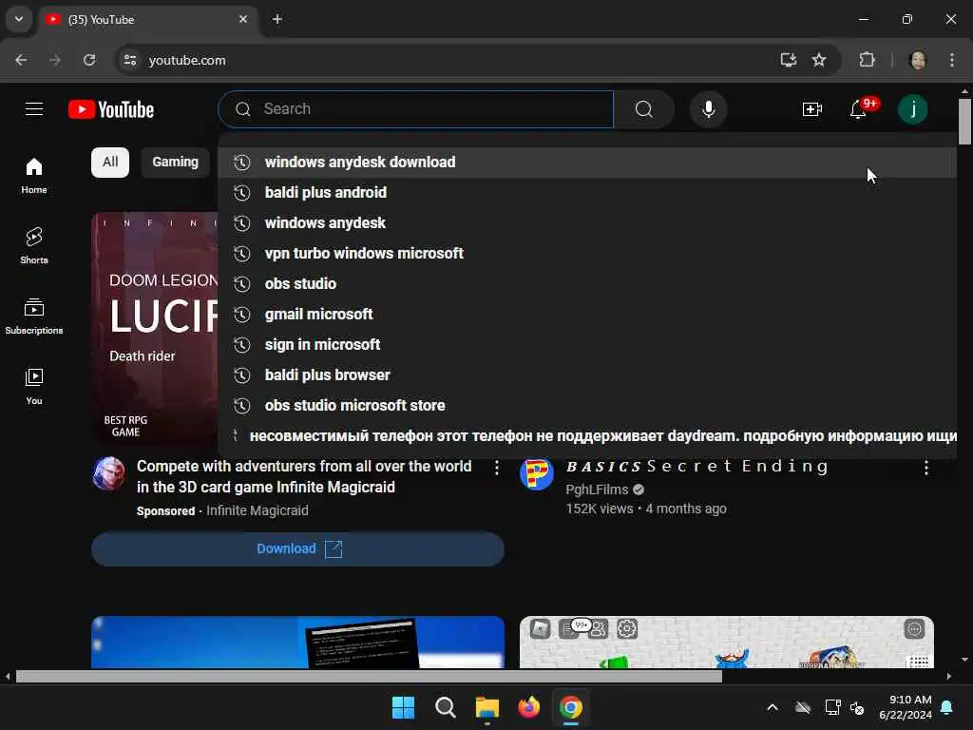Screen dimensions: 973x730
Task: Choose suggestion 'obs studio microsoft store'
Action: tap(587, 405)
